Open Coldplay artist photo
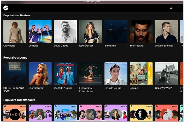Screen dimensions: 184x122 (x=40, y=31)
